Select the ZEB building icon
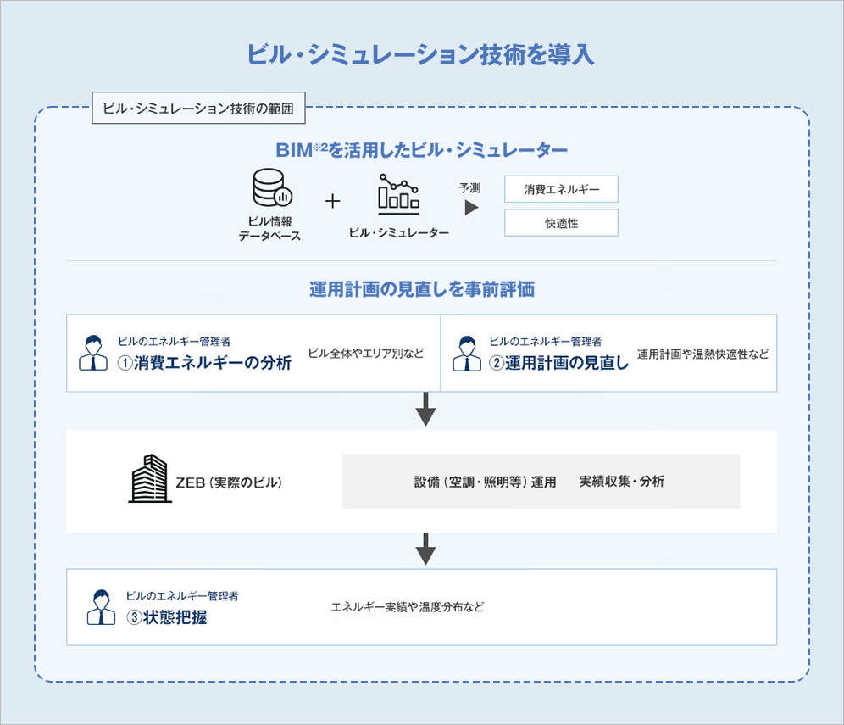Viewport: 844px width, 725px height. pos(152,477)
